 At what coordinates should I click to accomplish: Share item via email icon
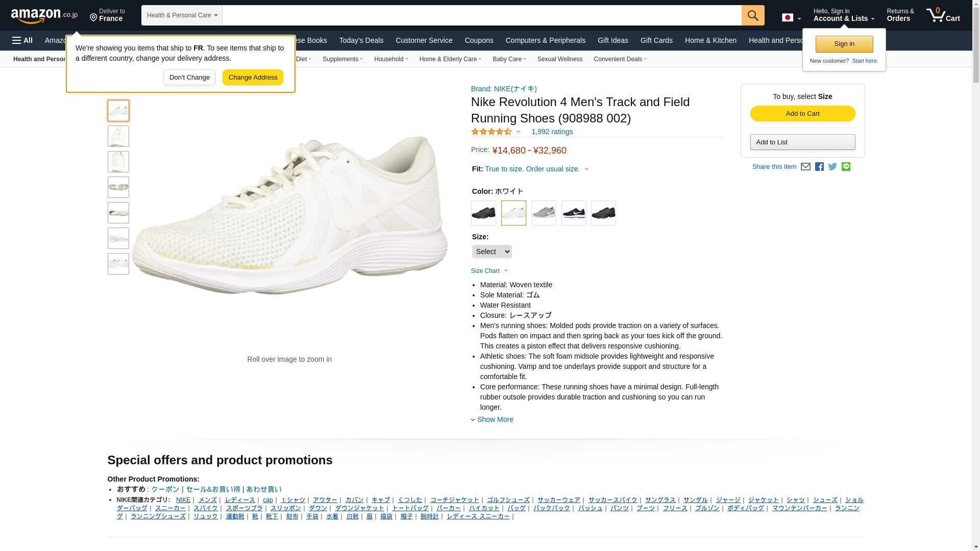coord(805,167)
